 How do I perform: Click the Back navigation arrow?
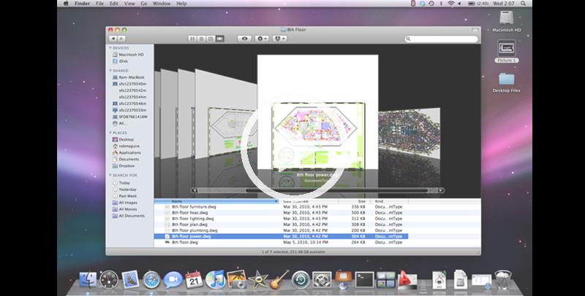tap(112, 38)
